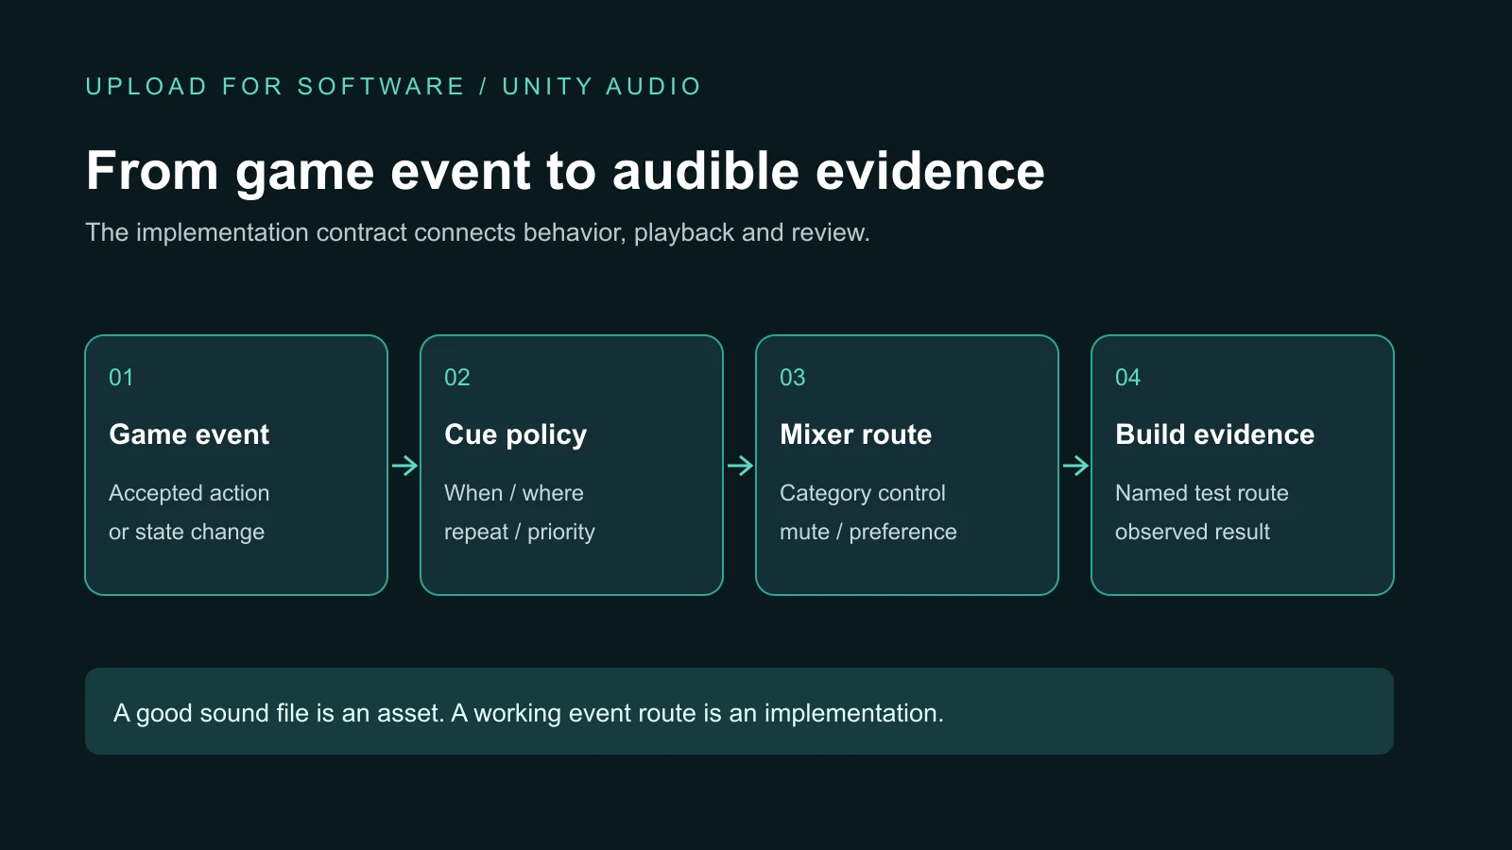Screen dimensions: 1512x850
Task: Click the "Game event" card heading
Action: point(189,434)
